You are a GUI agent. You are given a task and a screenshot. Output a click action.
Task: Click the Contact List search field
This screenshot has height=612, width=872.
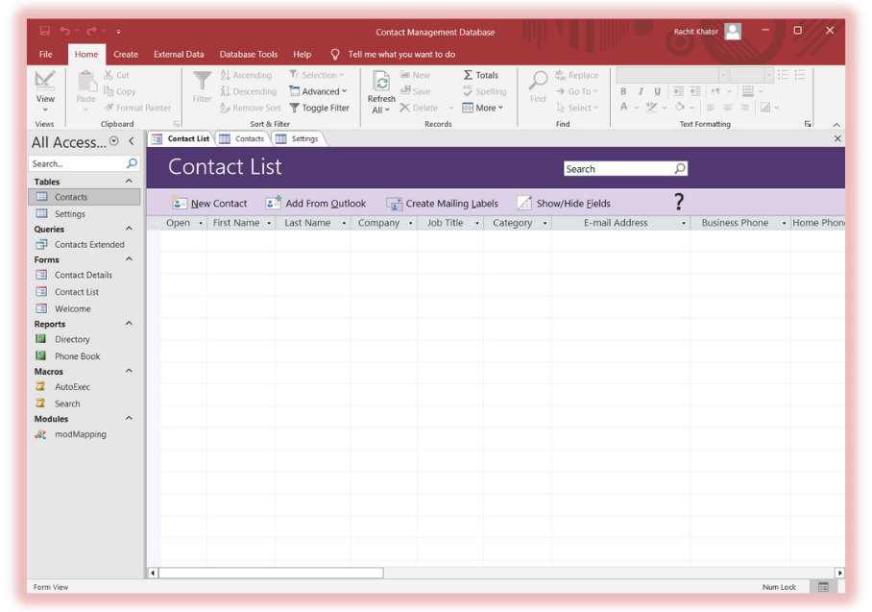(618, 169)
